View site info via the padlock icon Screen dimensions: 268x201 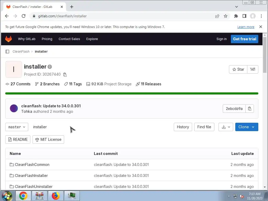pos(34,16)
